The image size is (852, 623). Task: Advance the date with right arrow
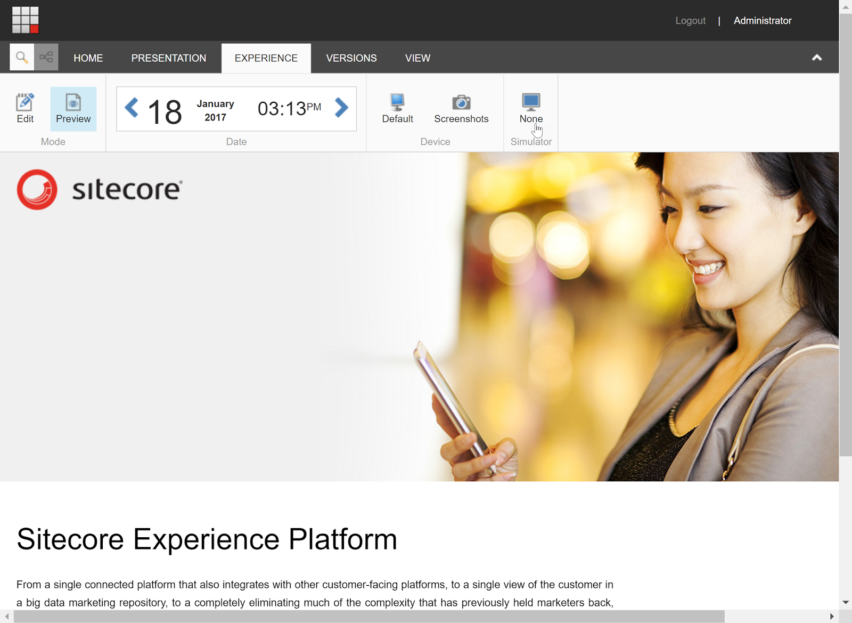(341, 108)
